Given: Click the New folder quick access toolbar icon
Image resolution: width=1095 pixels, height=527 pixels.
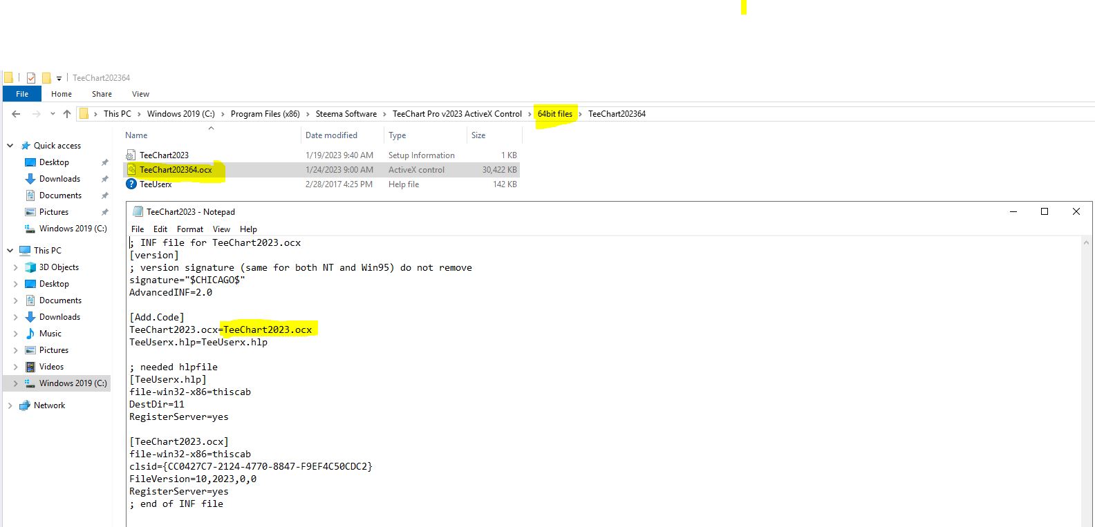Looking at the screenshot, I should point(46,78).
